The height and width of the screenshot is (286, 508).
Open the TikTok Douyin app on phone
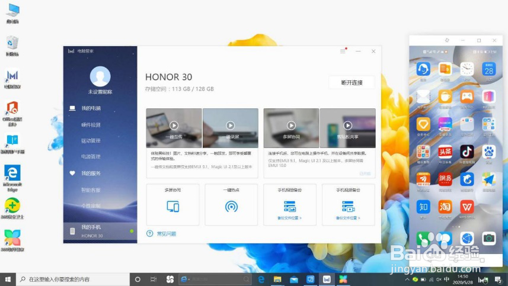pos(467,152)
